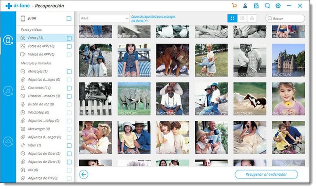Click the phone device icon beside Juan
This screenshot has width=316, height=189.
tap(23, 18)
